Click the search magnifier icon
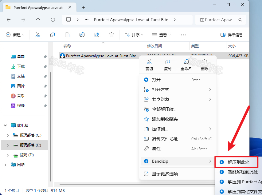This screenshot has width=262, height=195. pyautogui.click(x=240, y=20)
